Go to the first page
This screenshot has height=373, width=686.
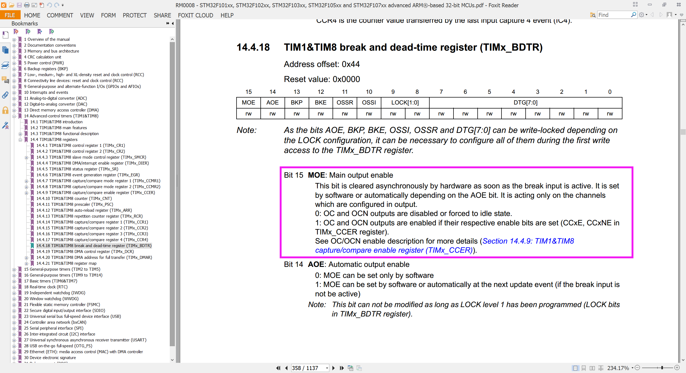tap(278, 368)
